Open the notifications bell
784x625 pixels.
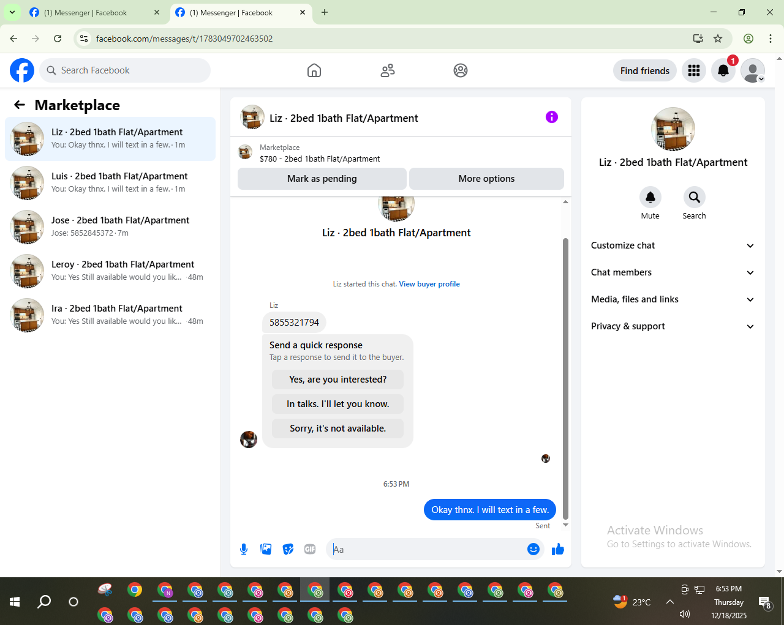click(x=723, y=70)
